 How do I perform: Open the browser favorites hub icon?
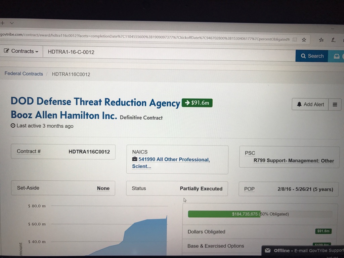click(321, 40)
